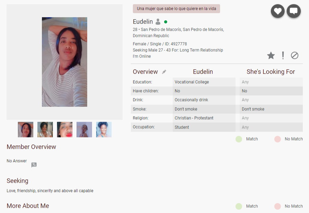The height and width of the screenshot is (213, 309).
Task: Click the pencil edit icon beside Overview
Action: coord(164,72)
